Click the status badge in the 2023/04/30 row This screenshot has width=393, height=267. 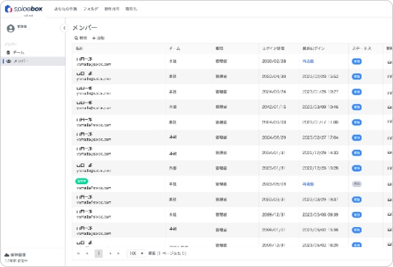[x=357, y=76]
